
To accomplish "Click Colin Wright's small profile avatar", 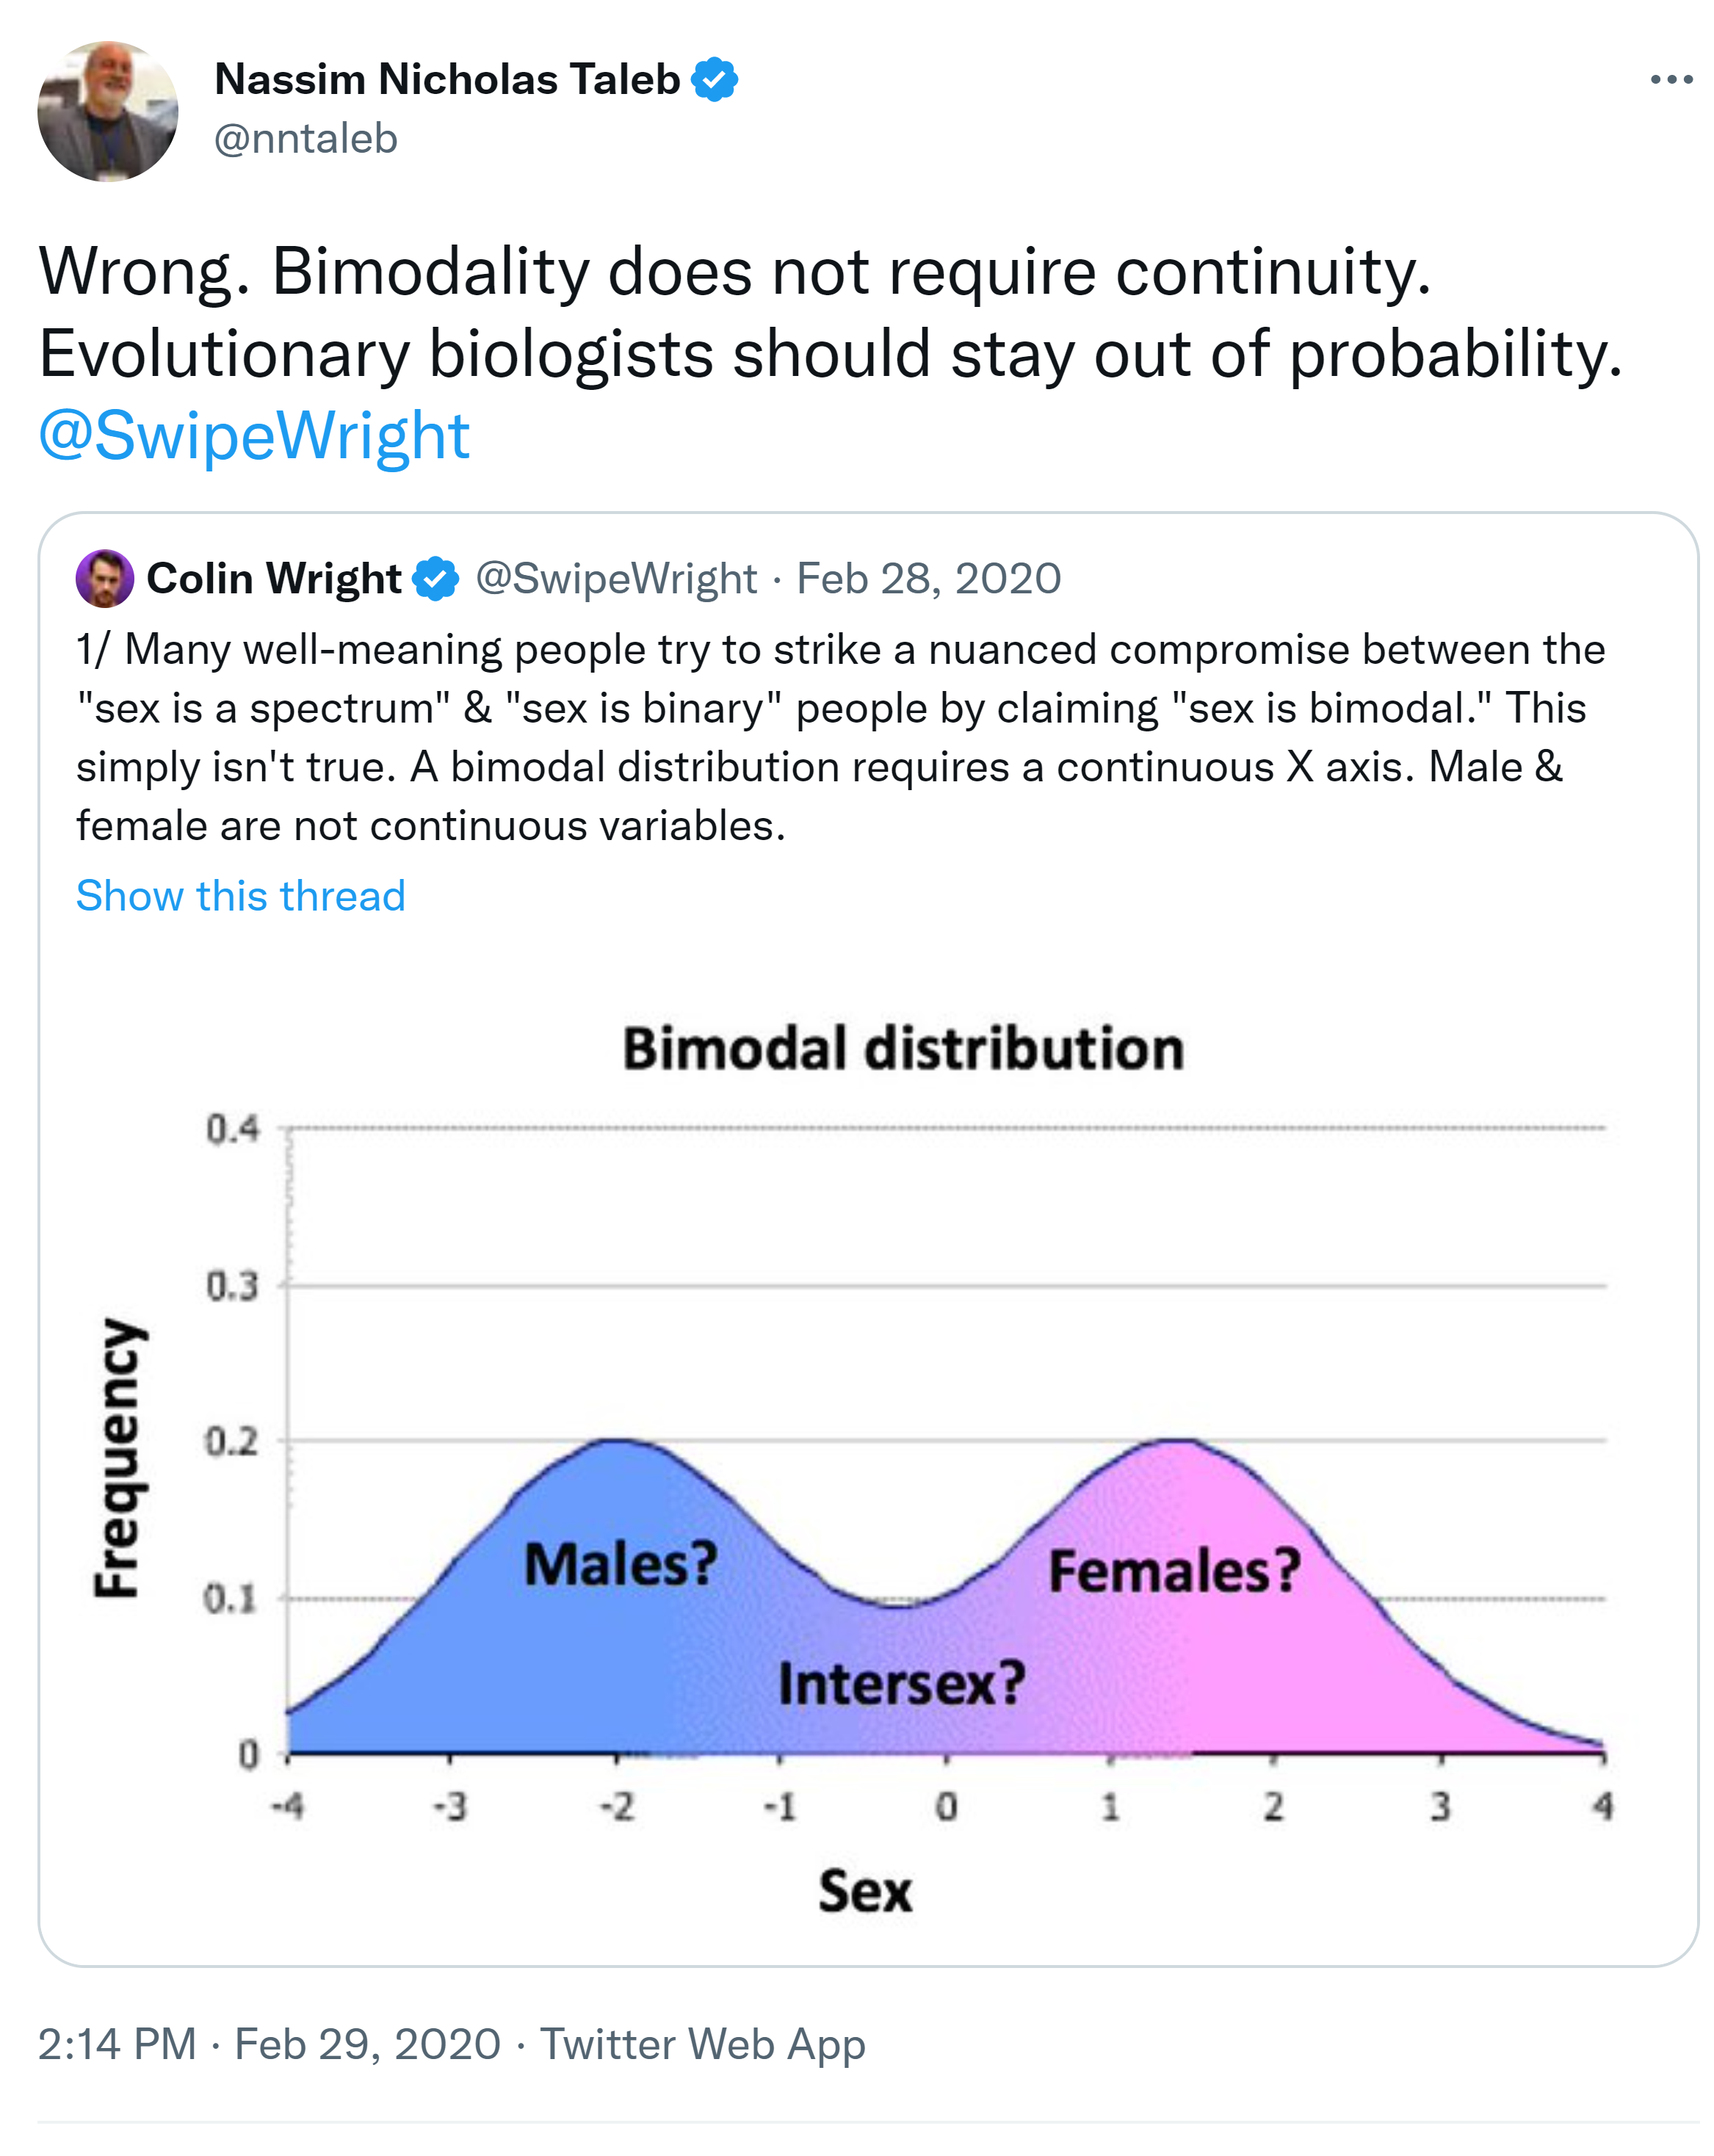I will click(x=104, y=578).
